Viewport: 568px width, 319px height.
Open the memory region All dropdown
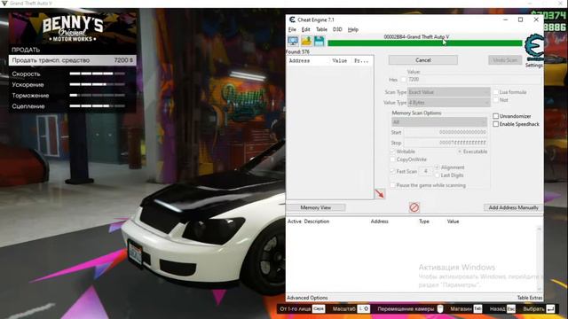439,122
